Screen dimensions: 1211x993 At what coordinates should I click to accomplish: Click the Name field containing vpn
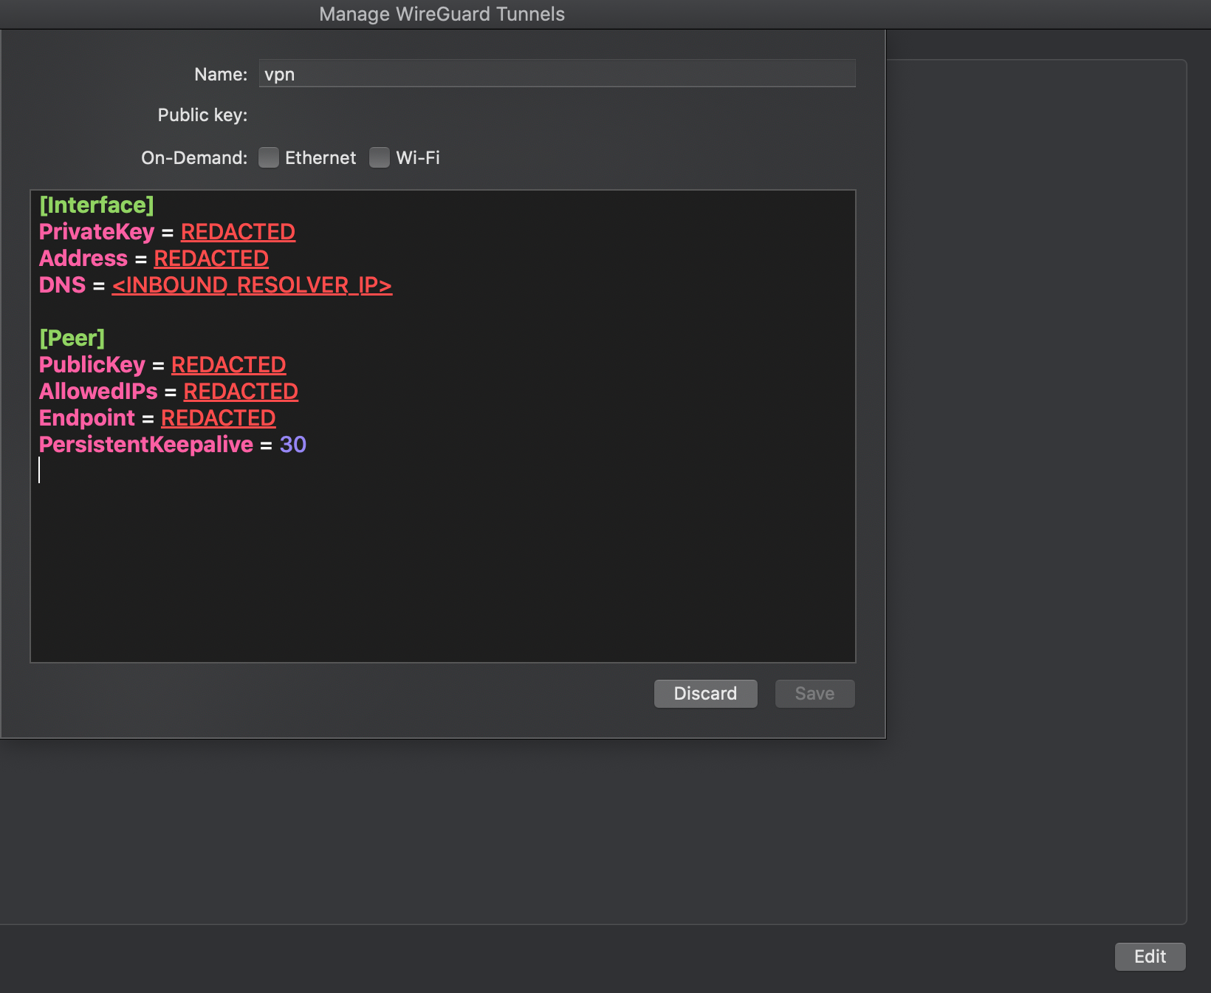(558, 74)
